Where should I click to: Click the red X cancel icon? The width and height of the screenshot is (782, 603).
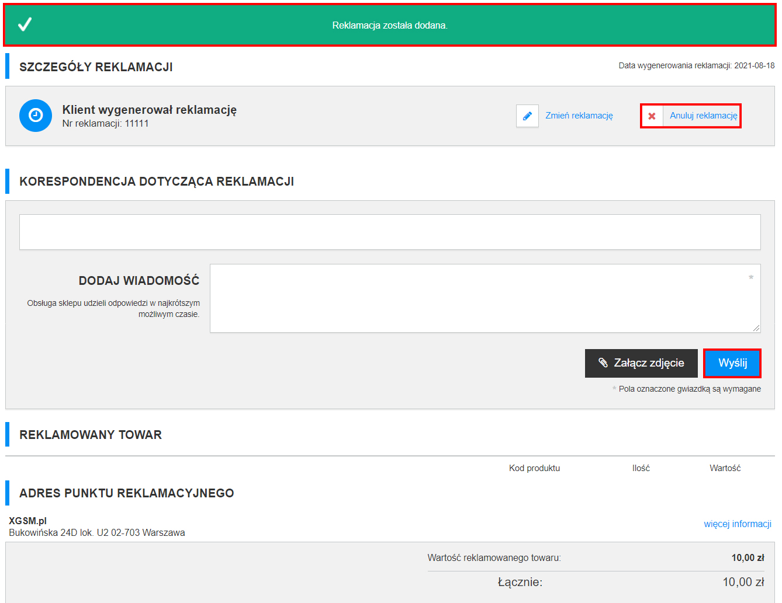(652, 116)
